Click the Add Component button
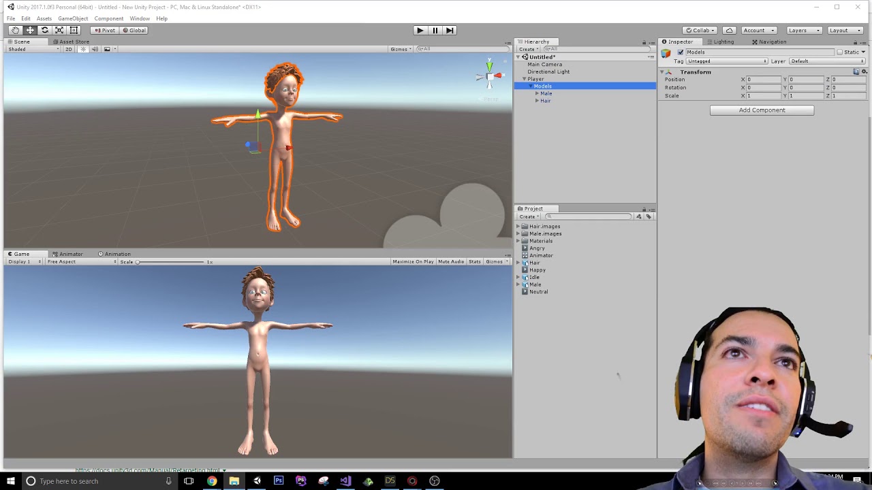 (x=762, y=110)
